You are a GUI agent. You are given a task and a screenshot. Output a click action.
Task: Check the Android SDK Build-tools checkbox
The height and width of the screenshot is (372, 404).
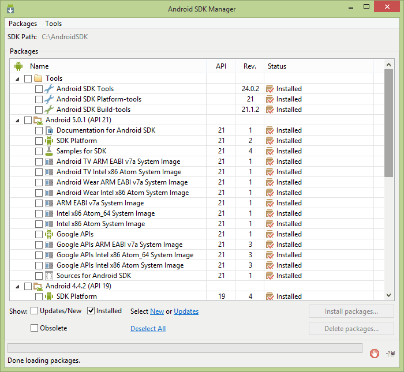39,110
